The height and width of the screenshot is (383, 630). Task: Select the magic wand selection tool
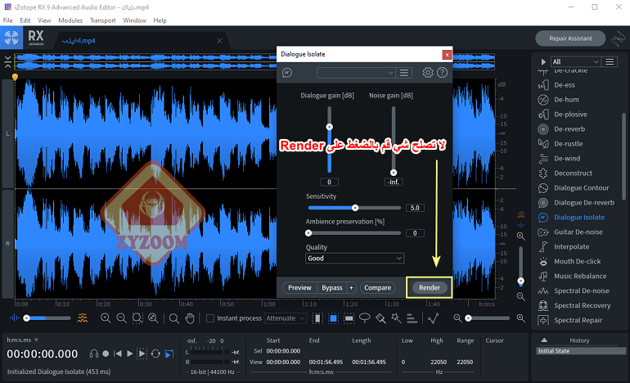coord(396,318)
